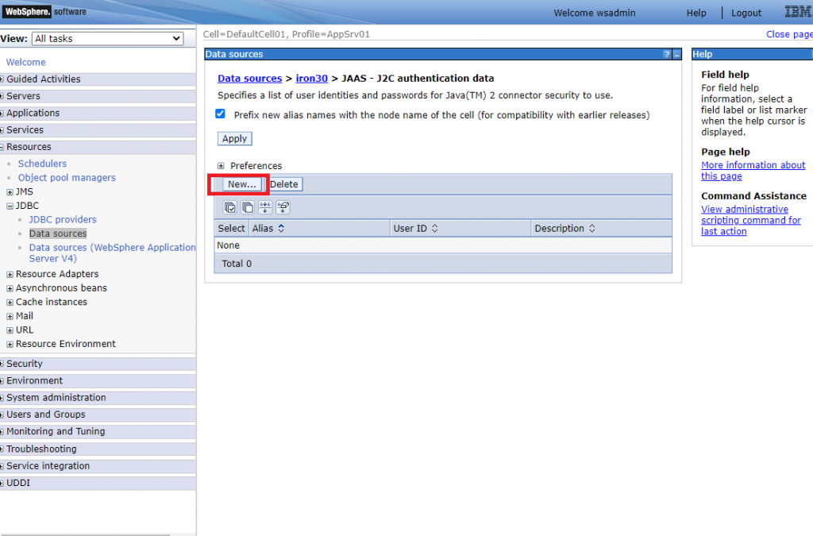813x536 pixels.
Task: Open Data sources (WebSphere Application Server V4) link
Action: (x=112, y=253)
